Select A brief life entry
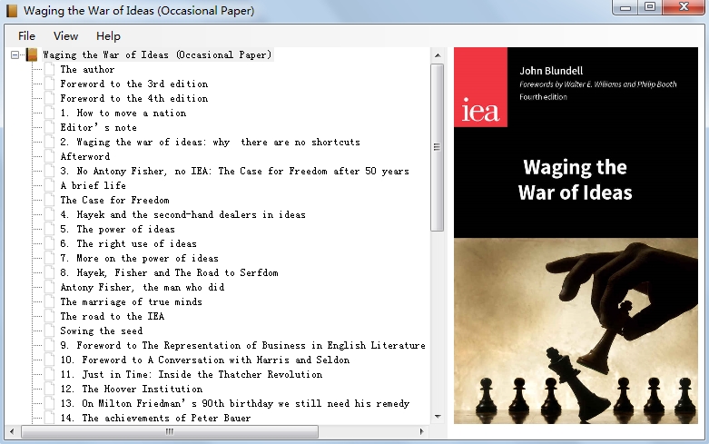 [94, 185]
